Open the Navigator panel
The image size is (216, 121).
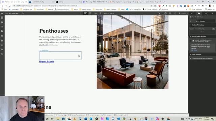point(2,27)
